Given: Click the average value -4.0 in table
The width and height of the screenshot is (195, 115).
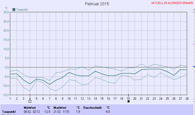Looking at the screenshot, I should point(107,111).
